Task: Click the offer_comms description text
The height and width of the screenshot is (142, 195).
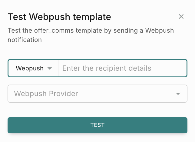Action: [x=91, y=35]
